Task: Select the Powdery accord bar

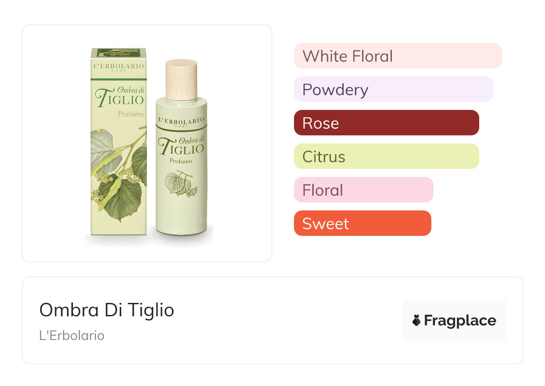Action: pyautogui.click(x=393, y=89)
